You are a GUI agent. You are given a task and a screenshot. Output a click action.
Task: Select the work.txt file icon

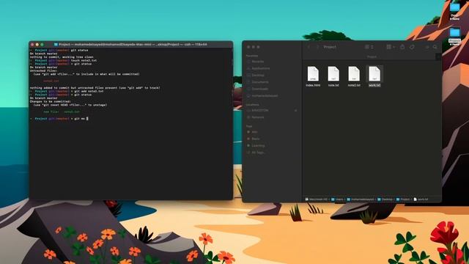374,73
